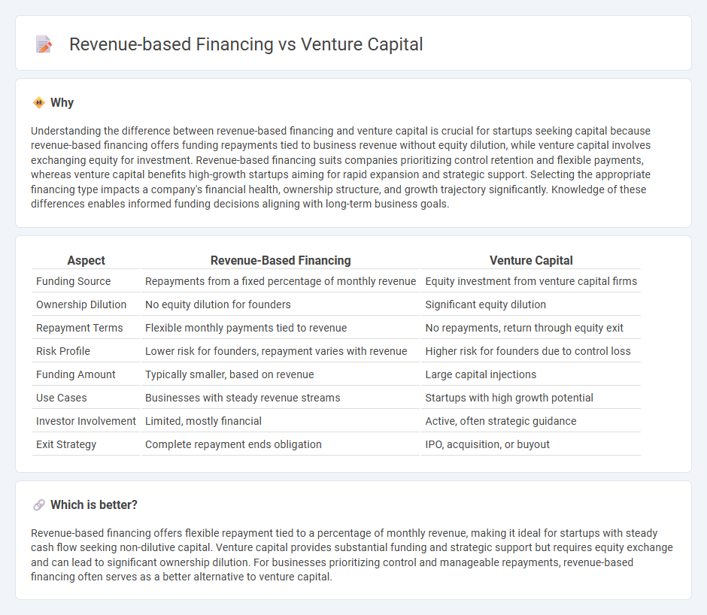Click cell 'Active, often strategic guidance'
Viewport: 707px width, 615px height.
pos(531,421)
